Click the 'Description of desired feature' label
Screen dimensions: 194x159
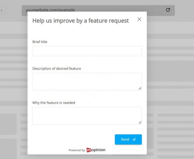click(x=57, y=69)
